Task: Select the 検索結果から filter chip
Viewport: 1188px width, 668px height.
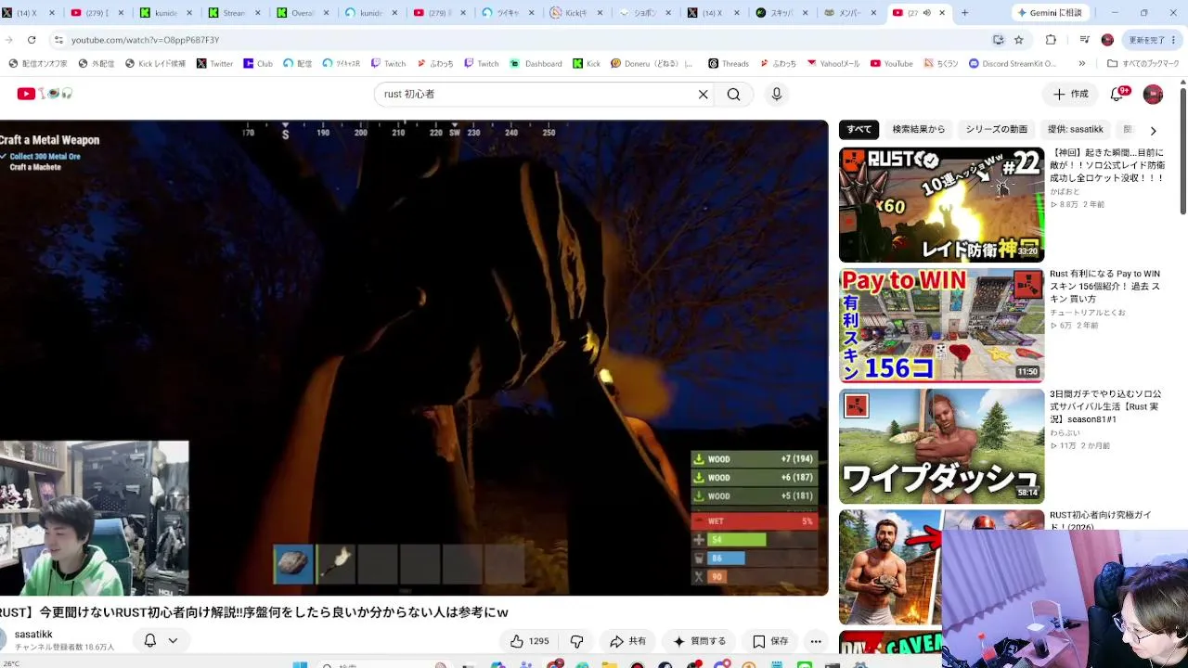Action: pos(919,129)
